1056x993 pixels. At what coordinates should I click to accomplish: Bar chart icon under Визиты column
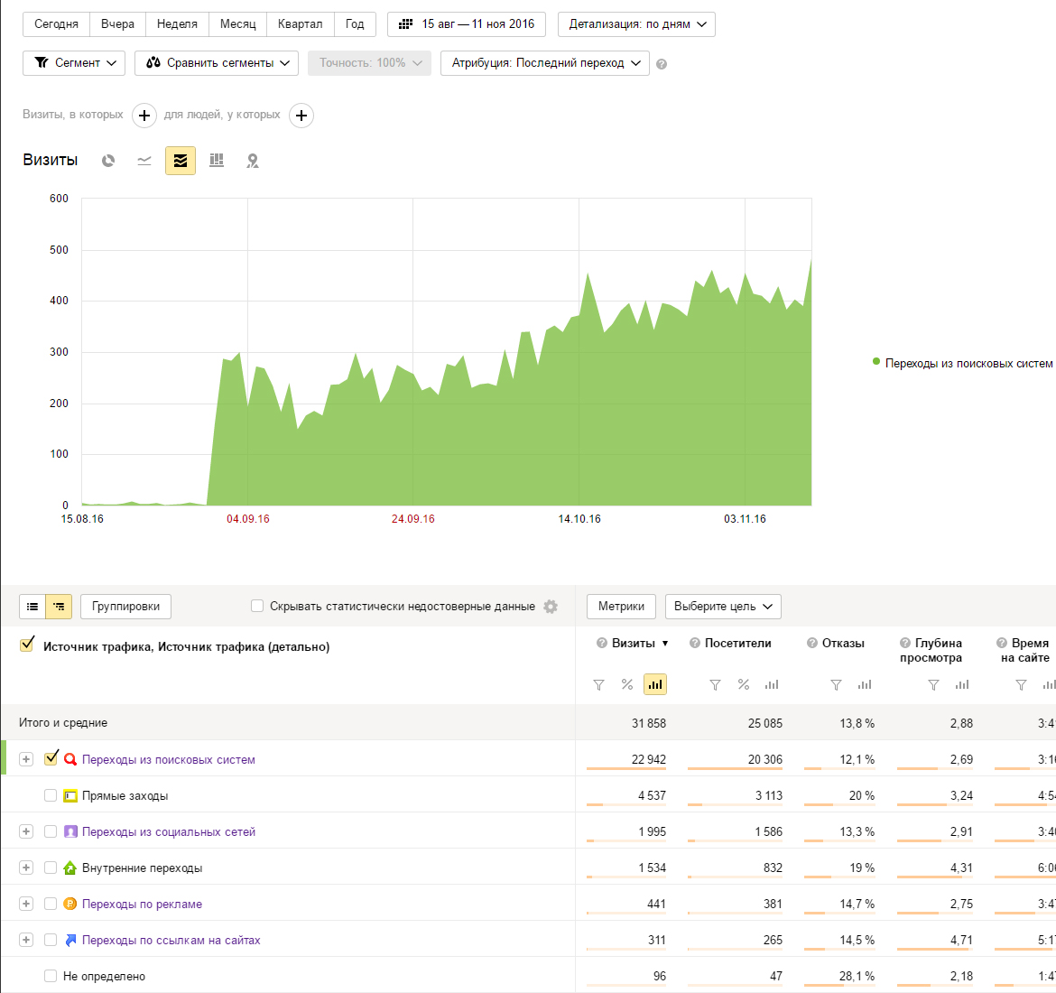click(654, 684)
